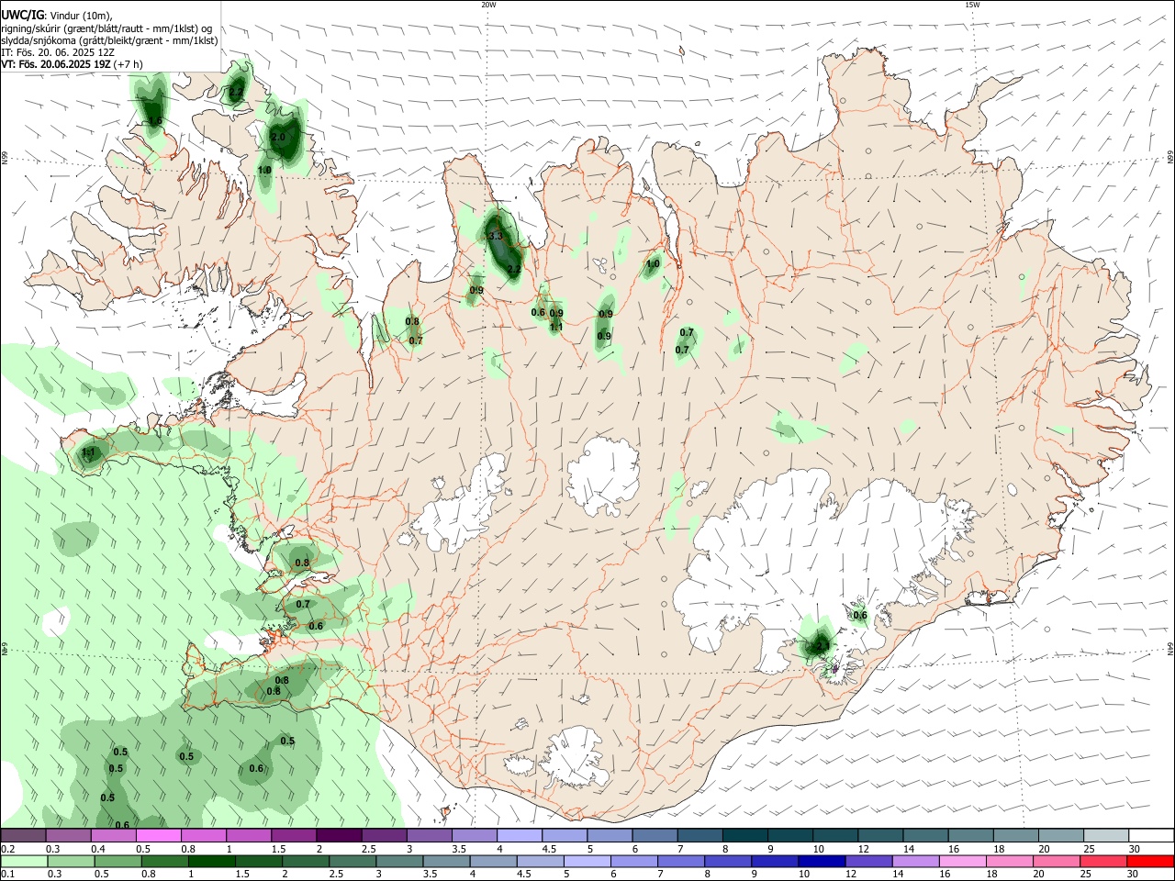Pick the pale lavender snow swatch, 4–4.5

point(520,835)
